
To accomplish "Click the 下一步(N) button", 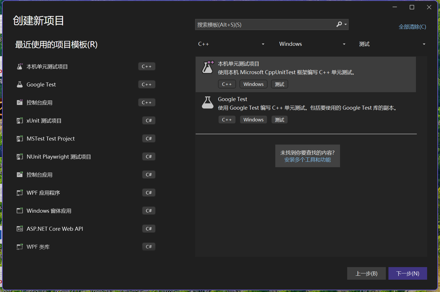I will point(408,273).
